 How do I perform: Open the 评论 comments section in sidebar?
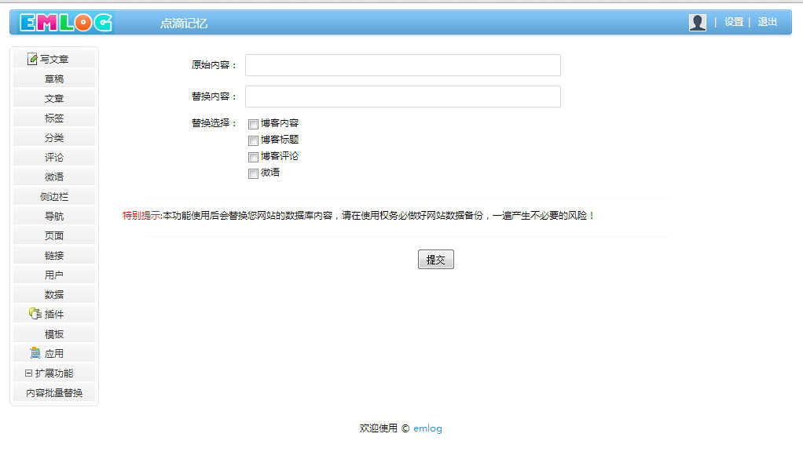click(x=54, y=157)
